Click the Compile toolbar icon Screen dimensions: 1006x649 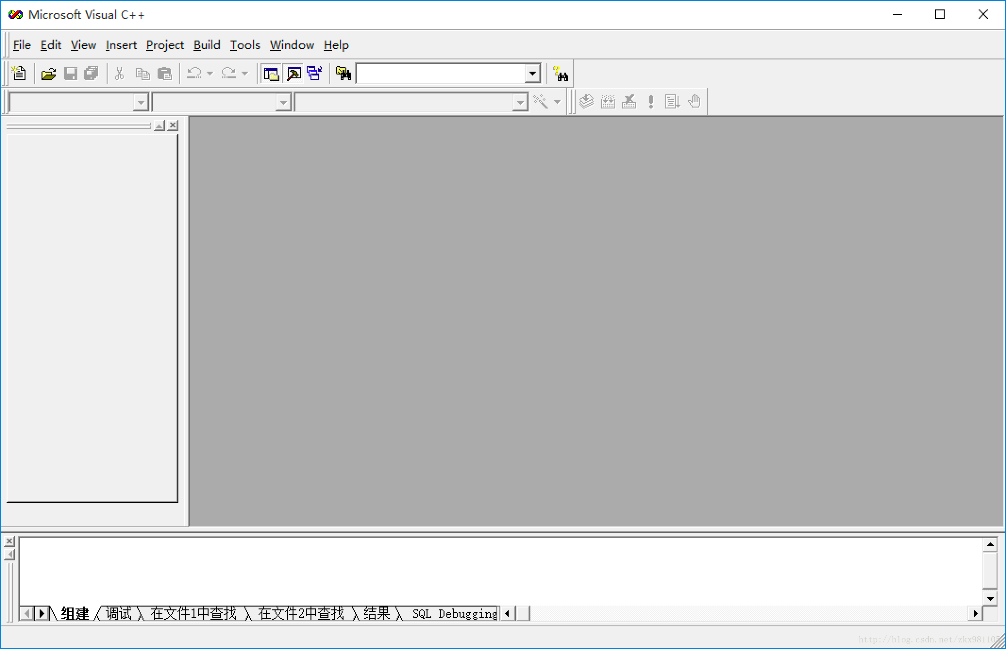coord(587,101)
